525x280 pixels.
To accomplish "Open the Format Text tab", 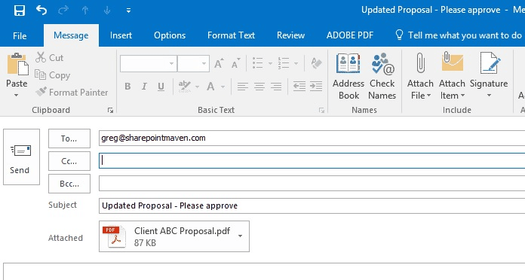I will (231, 35).
